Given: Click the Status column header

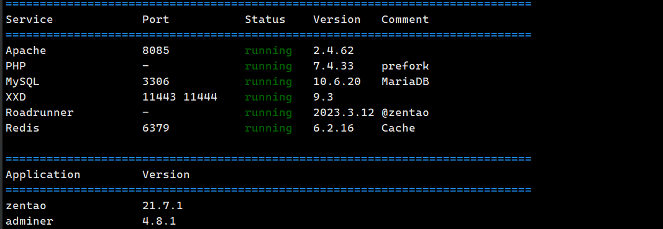Looking at the screenshot, I should click(265, 20).
